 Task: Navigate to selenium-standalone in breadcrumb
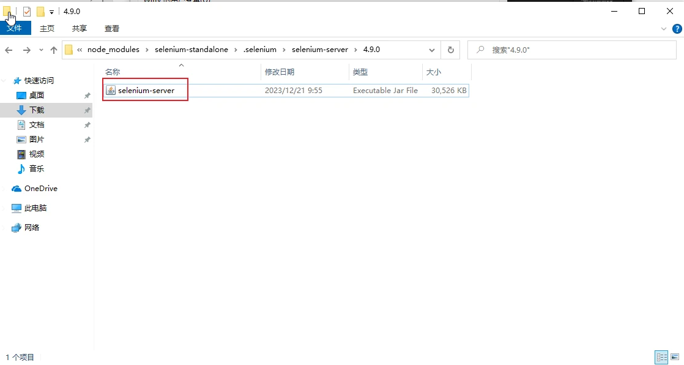191,50
